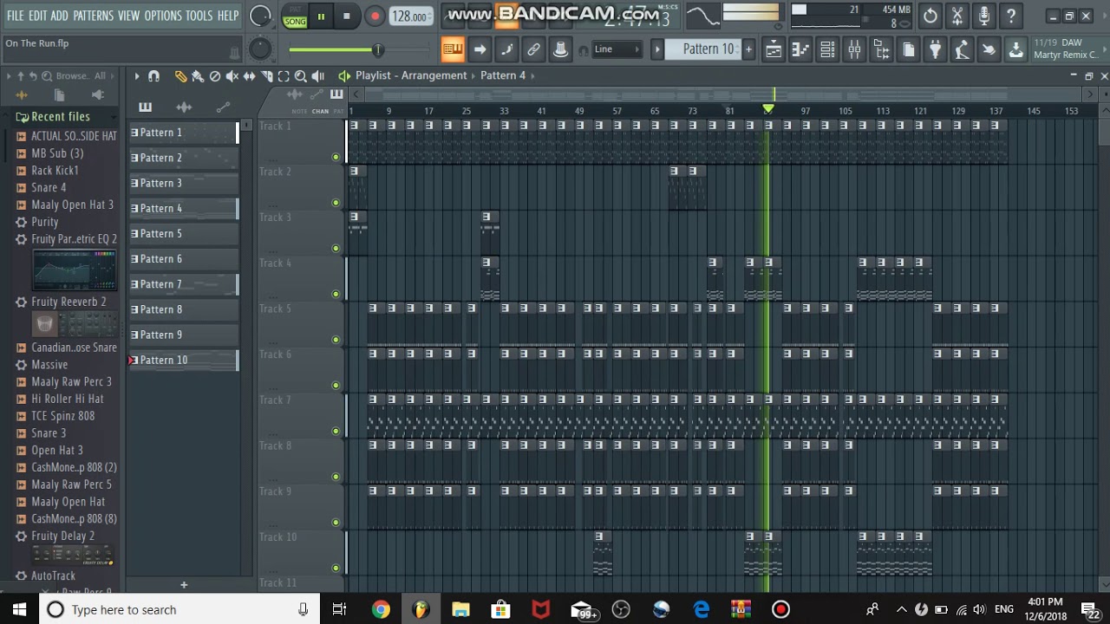Image resolution: width=1110 pixels, height=624 pixels.
Task: Select the Zoom magnifier tool
Action: [301, 76]
